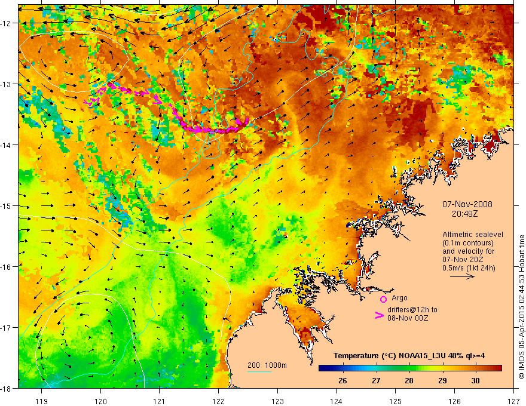Click the -16 latitude axis label
This screenshot has height=406, width=526.
click(x=7, y=267)
